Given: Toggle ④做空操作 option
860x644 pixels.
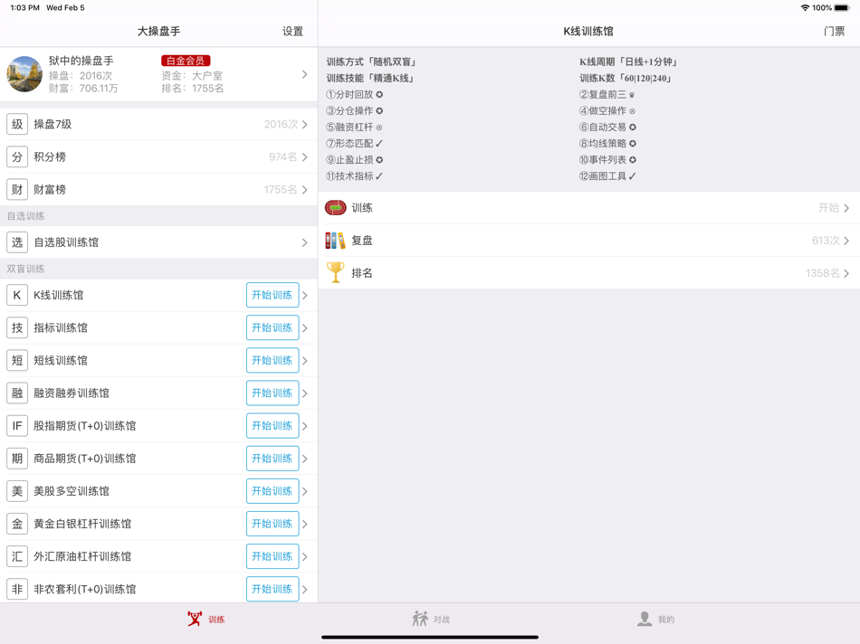Looking at the screenshot, I should coord(607,110).
